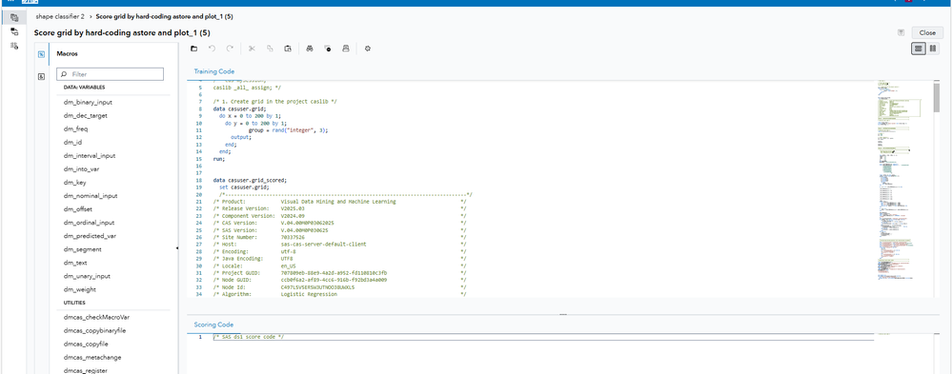Open the third icon in left navigation rail
Image resolution: width=952 pixels, height=374 pixels.
(14, 46)
